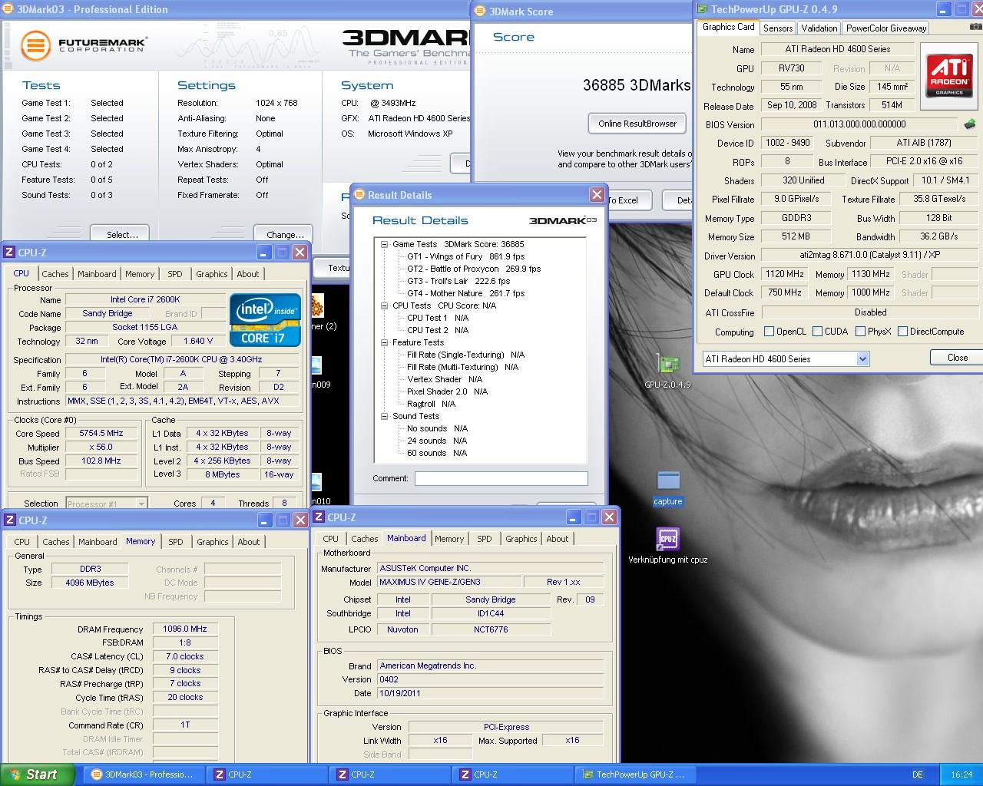The height and width of the screenshot is (786, 983).
Task: Click the ATI Radeon logo in GPU-Z
Action: [x=949, y=77]
